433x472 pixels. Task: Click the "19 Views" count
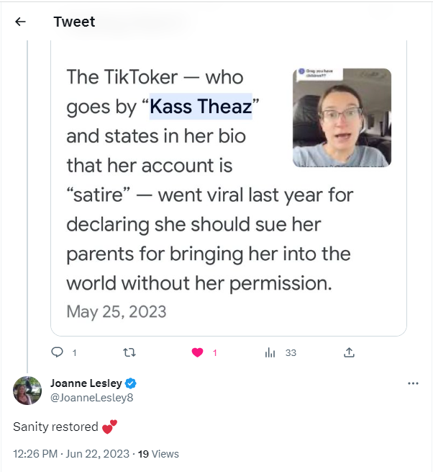coord(158,454)
